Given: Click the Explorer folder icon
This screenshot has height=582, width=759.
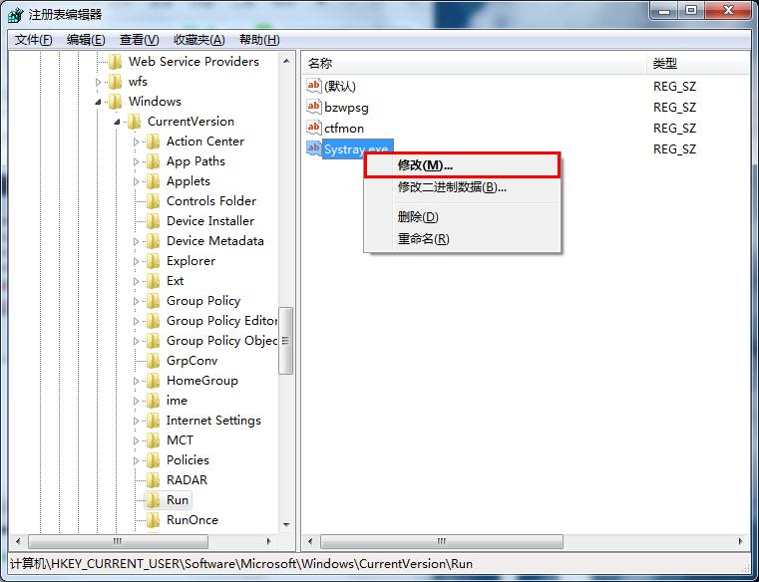Looking at the screenshot, I should point(153,261).
